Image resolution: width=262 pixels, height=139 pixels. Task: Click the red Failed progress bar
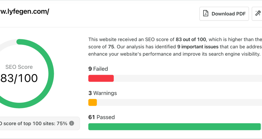101,78
